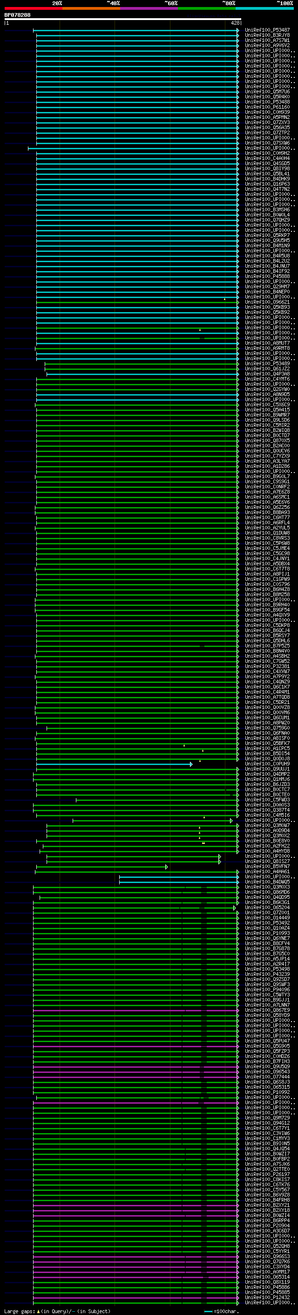Open hit UniRef100_Q5R4K0
The width and height of the screenshot is (298, 1315).
[267, 97]
